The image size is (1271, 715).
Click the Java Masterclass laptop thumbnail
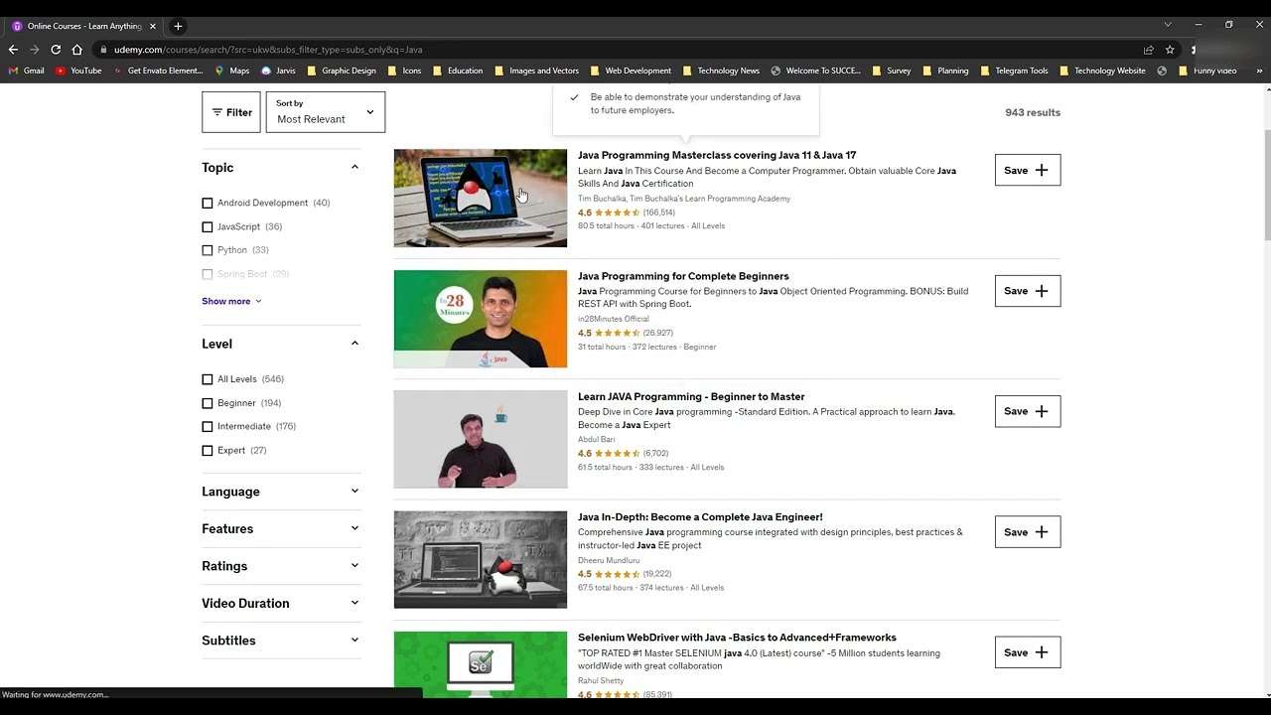(x=481, y=199)
